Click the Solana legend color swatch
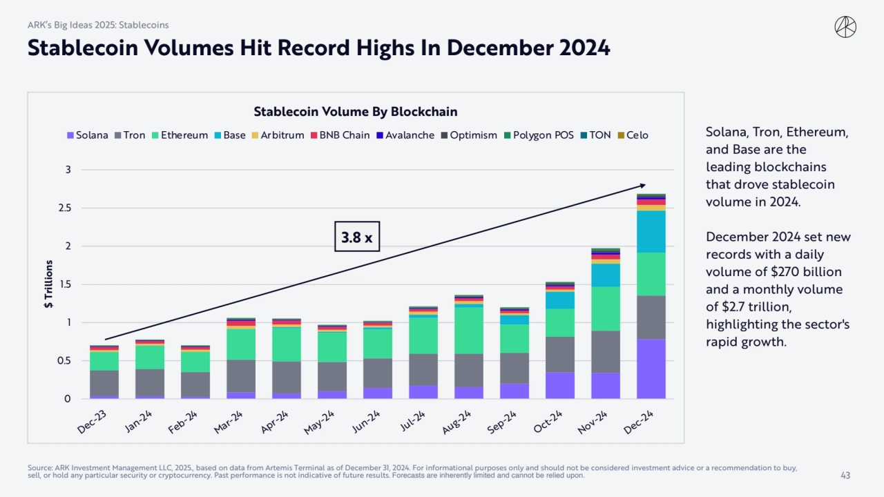884x497 pixels. pos(70,135)
